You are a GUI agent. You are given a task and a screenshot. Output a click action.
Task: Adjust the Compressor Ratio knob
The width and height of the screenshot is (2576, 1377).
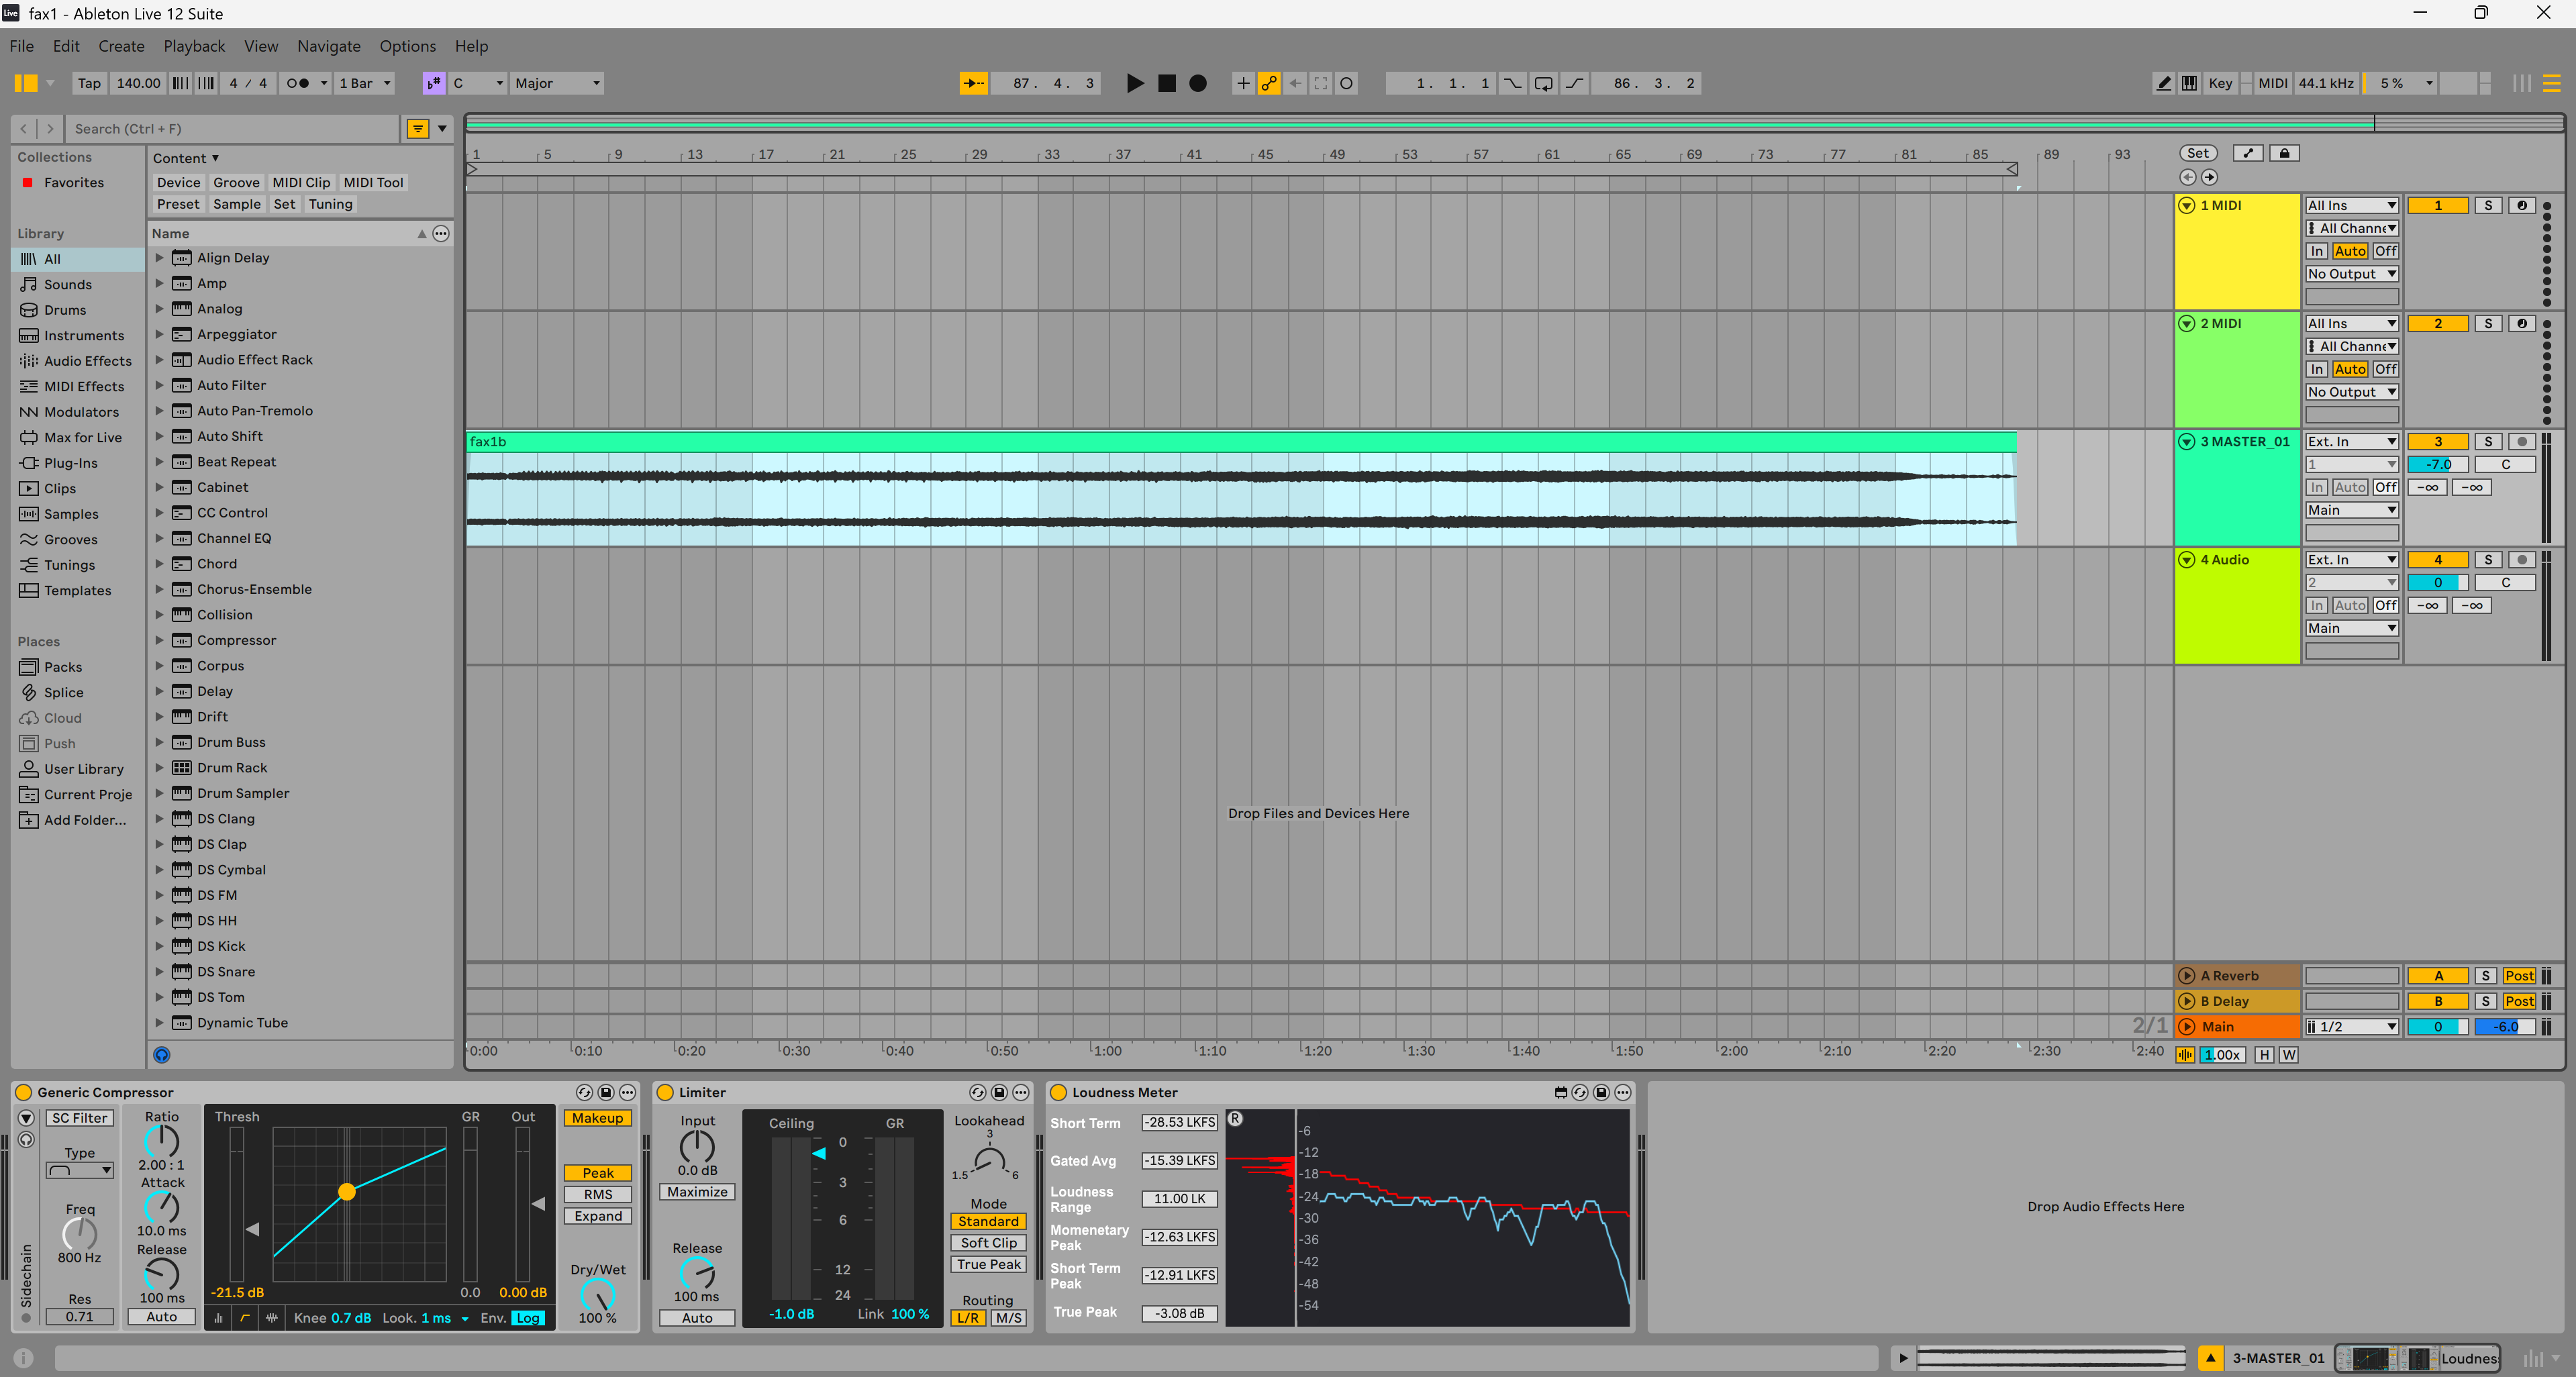[x=161, y=1141]
